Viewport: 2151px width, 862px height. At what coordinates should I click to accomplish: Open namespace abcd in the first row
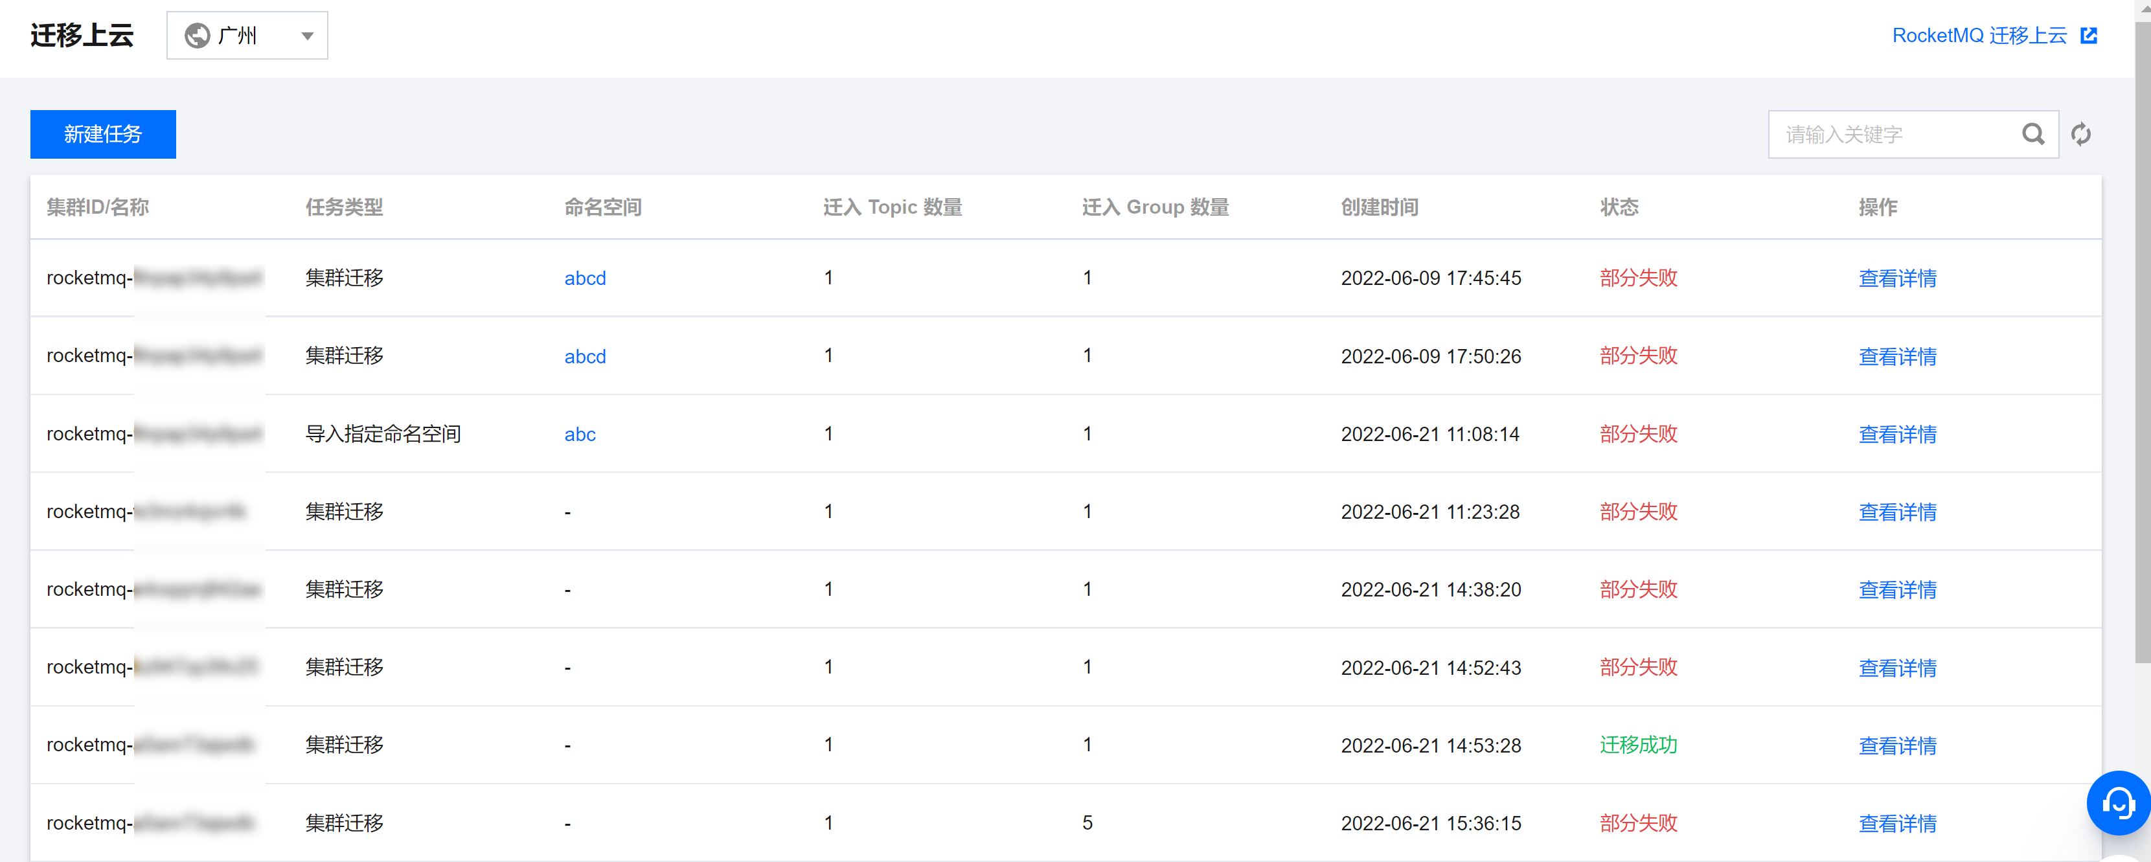click(x=584, y=278)
